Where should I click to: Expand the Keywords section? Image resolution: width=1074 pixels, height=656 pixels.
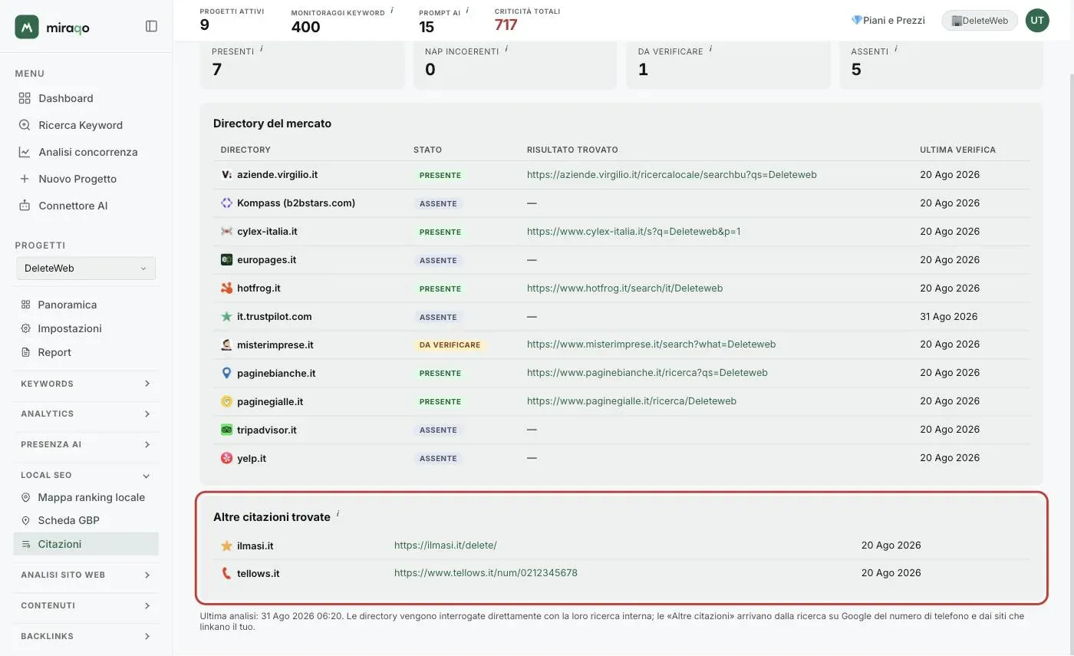tap(86, 384)
